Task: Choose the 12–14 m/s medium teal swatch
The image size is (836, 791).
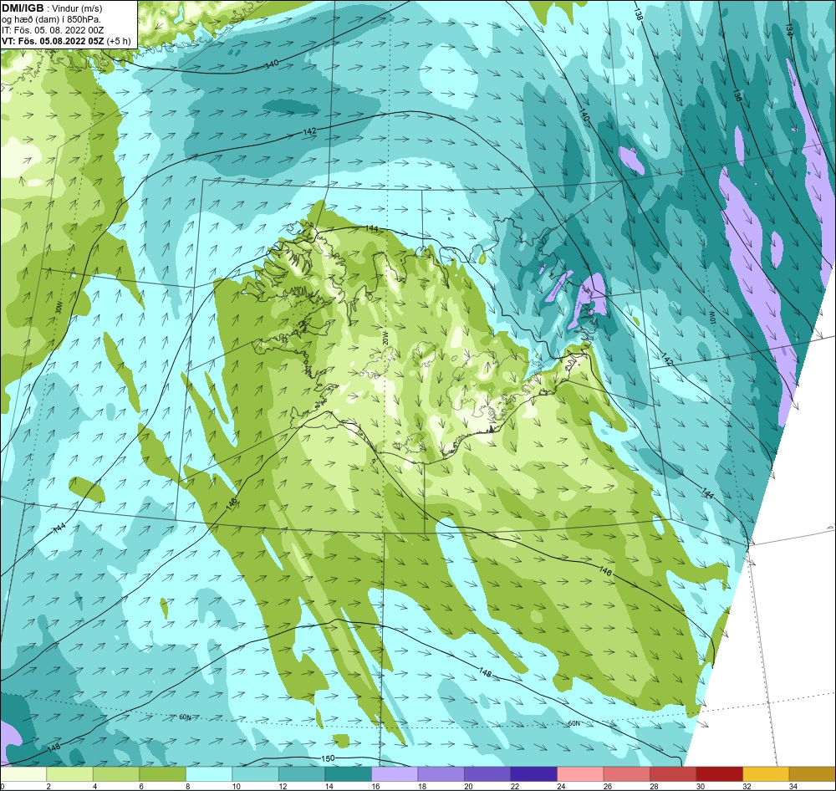Action: click(x=302, y=773)
